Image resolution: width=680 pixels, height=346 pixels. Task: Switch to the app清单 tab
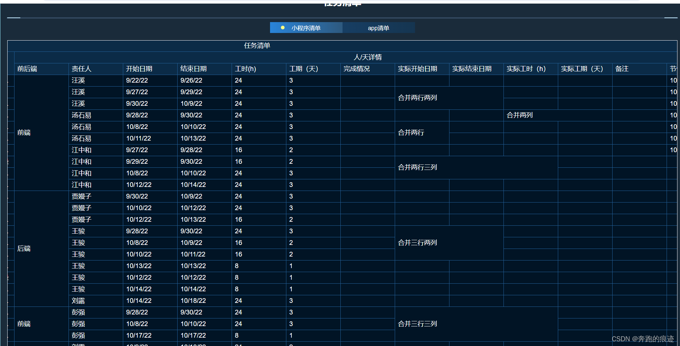point(378,28)
